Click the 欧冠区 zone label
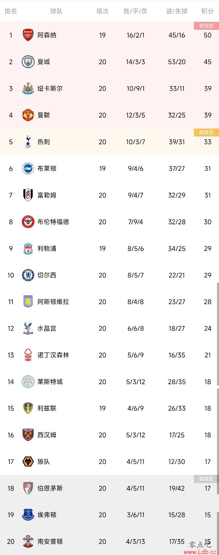Screen dimensions: 219x555 click(206, 26)
